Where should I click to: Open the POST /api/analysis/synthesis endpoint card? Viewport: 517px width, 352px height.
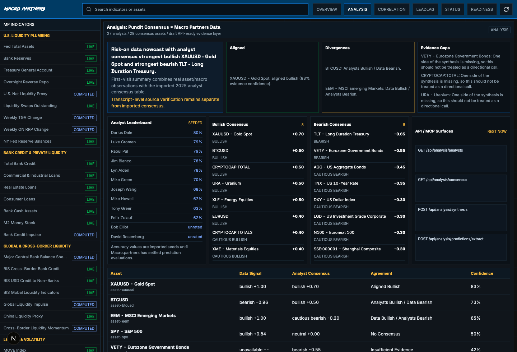pos(461,218)
